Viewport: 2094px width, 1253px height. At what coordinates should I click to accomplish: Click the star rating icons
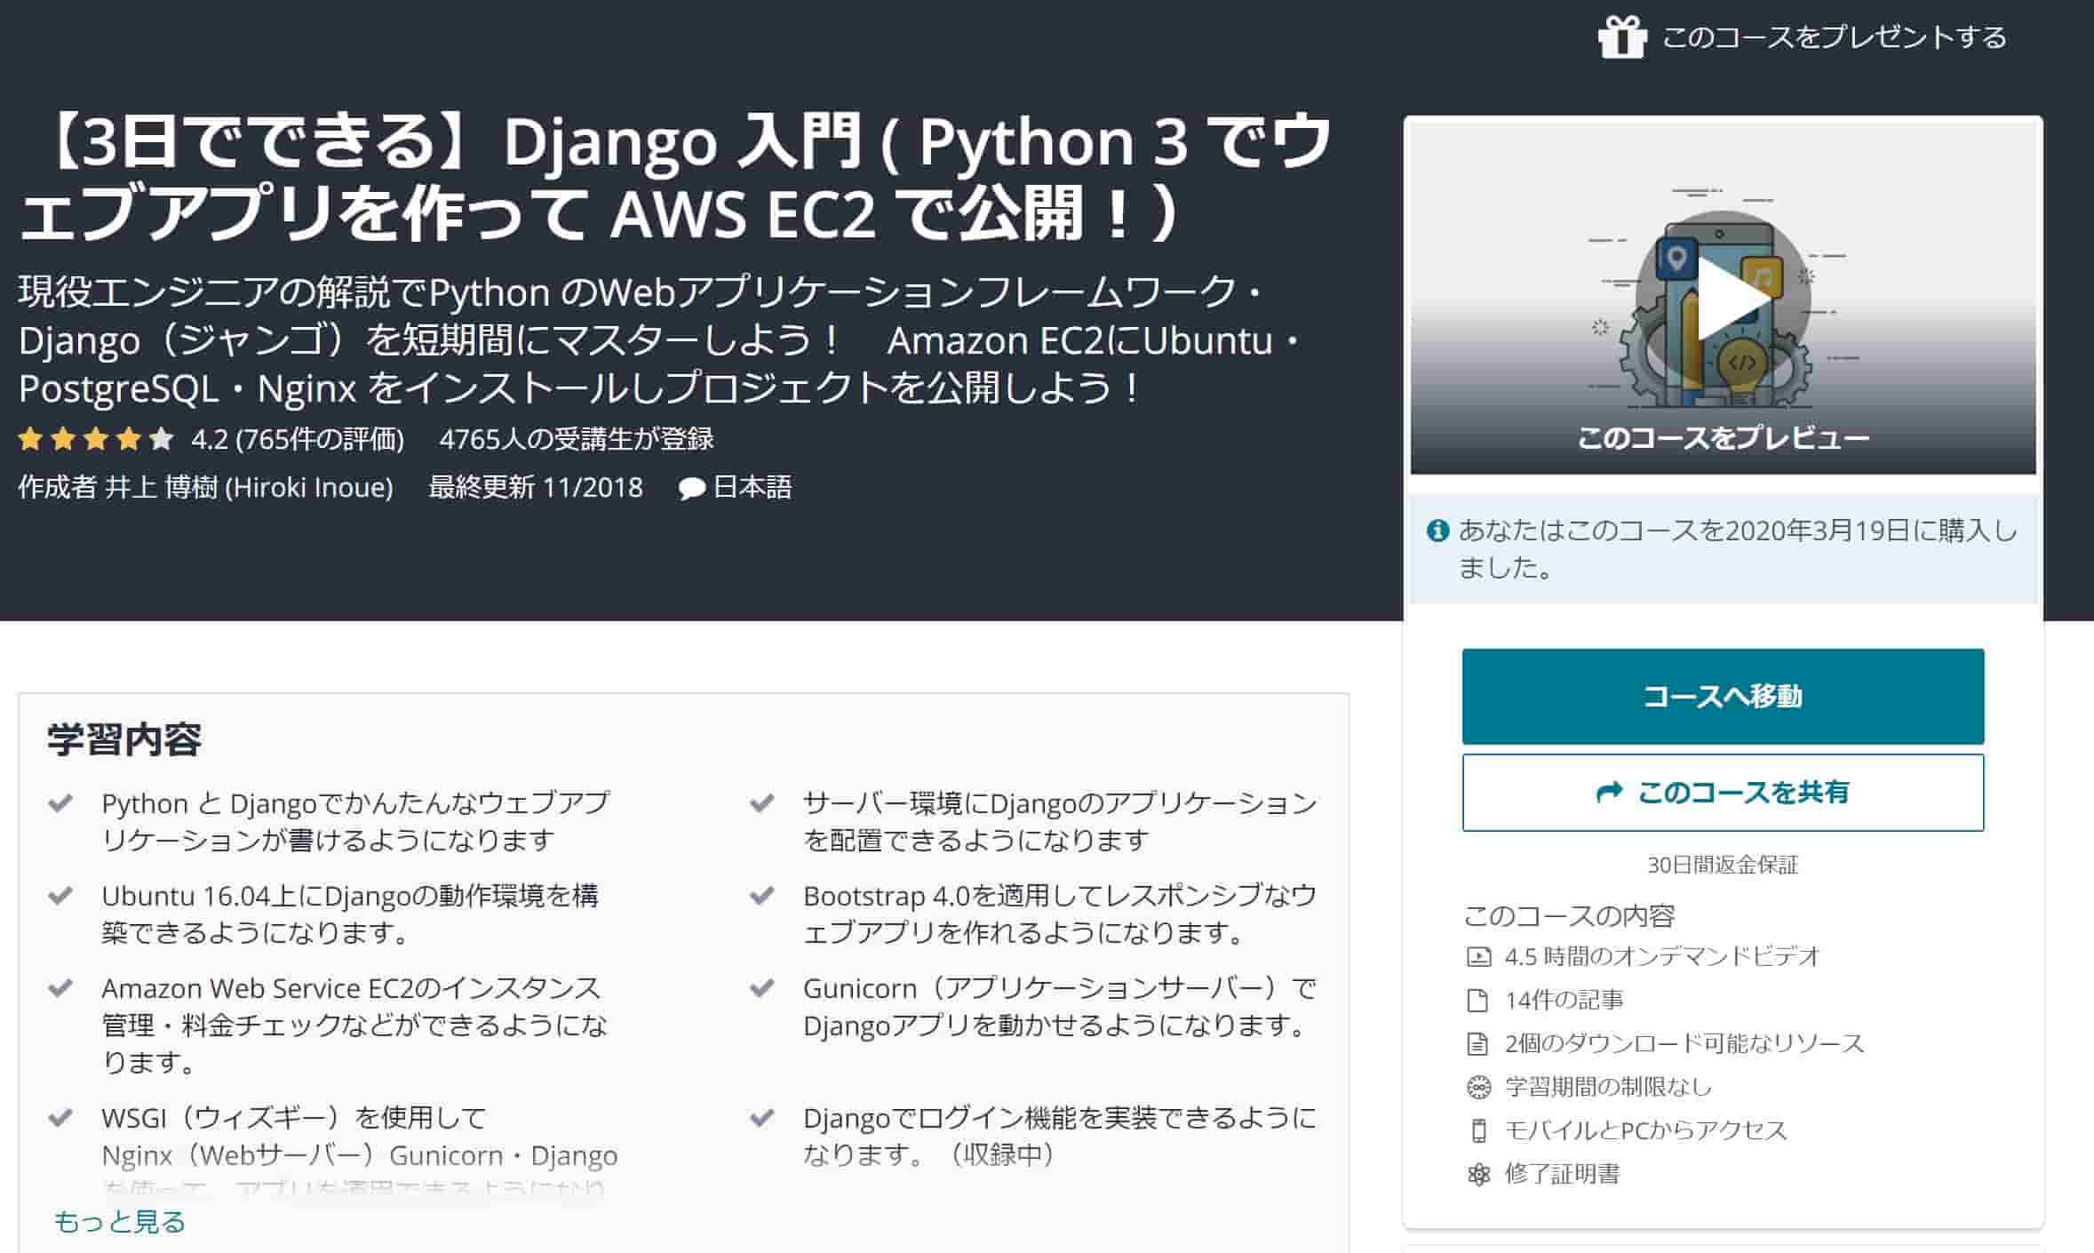tap(96, 438)
